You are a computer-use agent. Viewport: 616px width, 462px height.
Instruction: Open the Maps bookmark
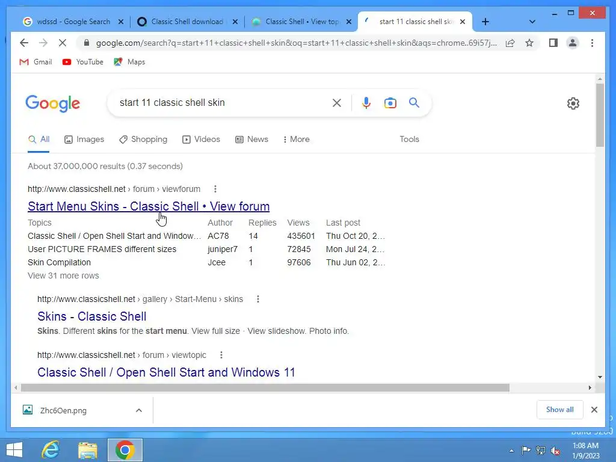tap(129, 62)
